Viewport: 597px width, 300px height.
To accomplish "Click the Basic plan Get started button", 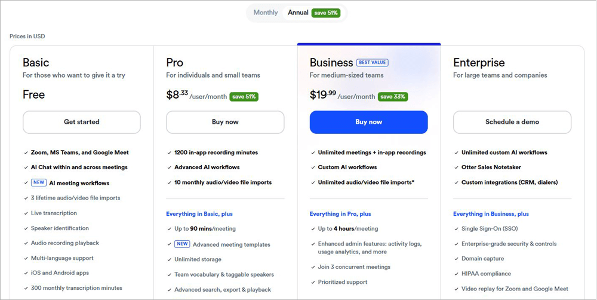I will [x=82, y=122].
